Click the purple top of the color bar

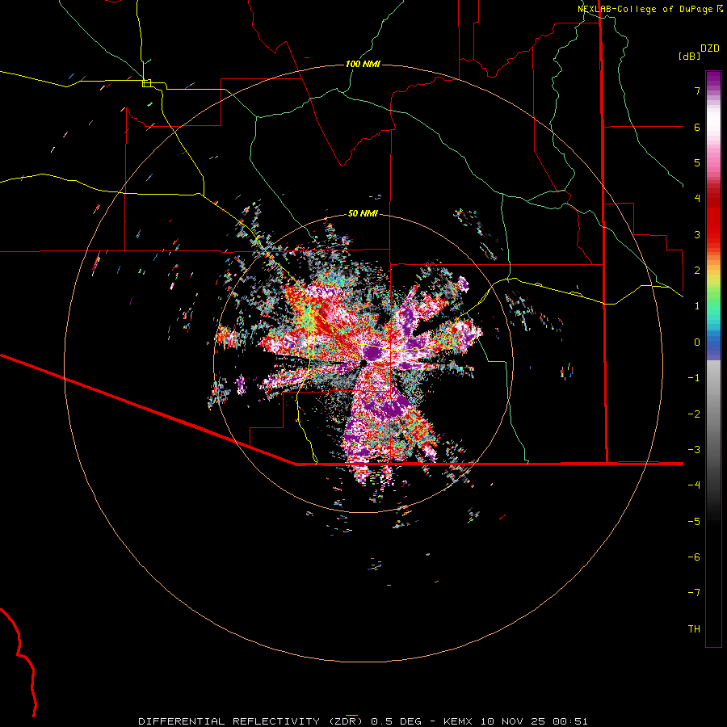coord(713,80)
